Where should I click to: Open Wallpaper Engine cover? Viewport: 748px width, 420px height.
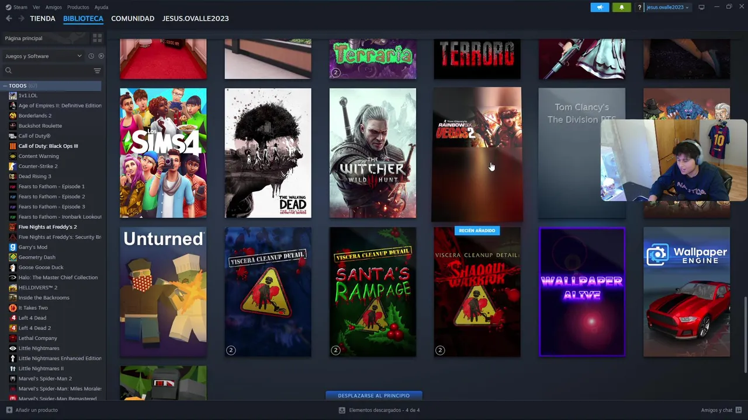click(x=687, y=292)
